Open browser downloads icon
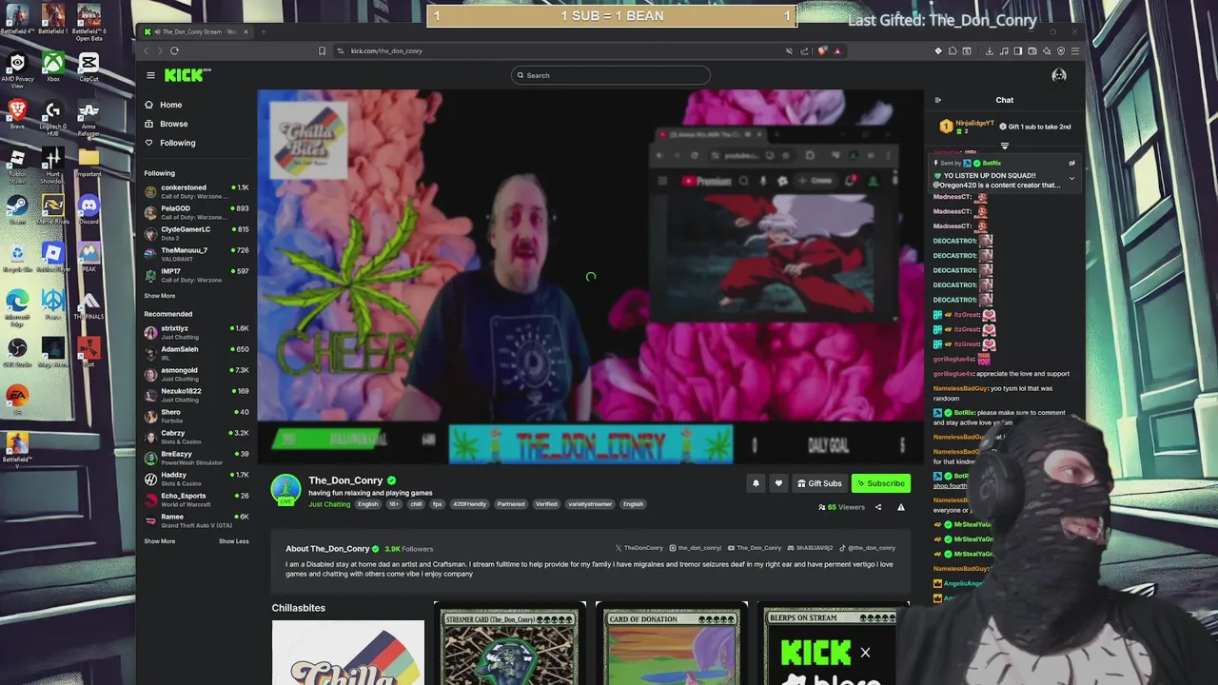Screen dimensions: 1218x685 click(990, 50)
